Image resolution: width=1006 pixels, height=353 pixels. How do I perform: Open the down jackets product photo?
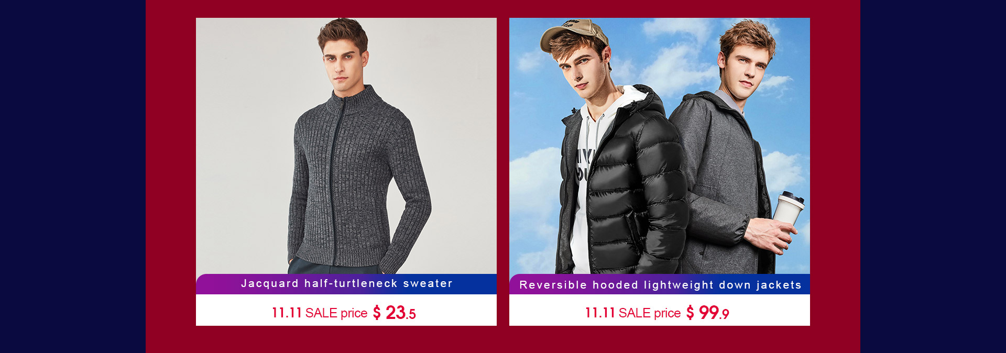659,146
